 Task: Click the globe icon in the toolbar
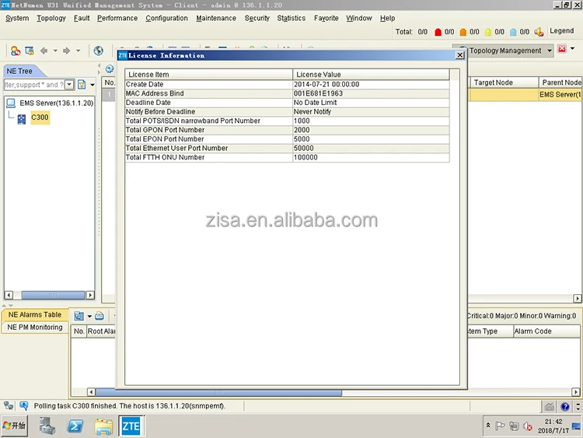coord(99,51)
